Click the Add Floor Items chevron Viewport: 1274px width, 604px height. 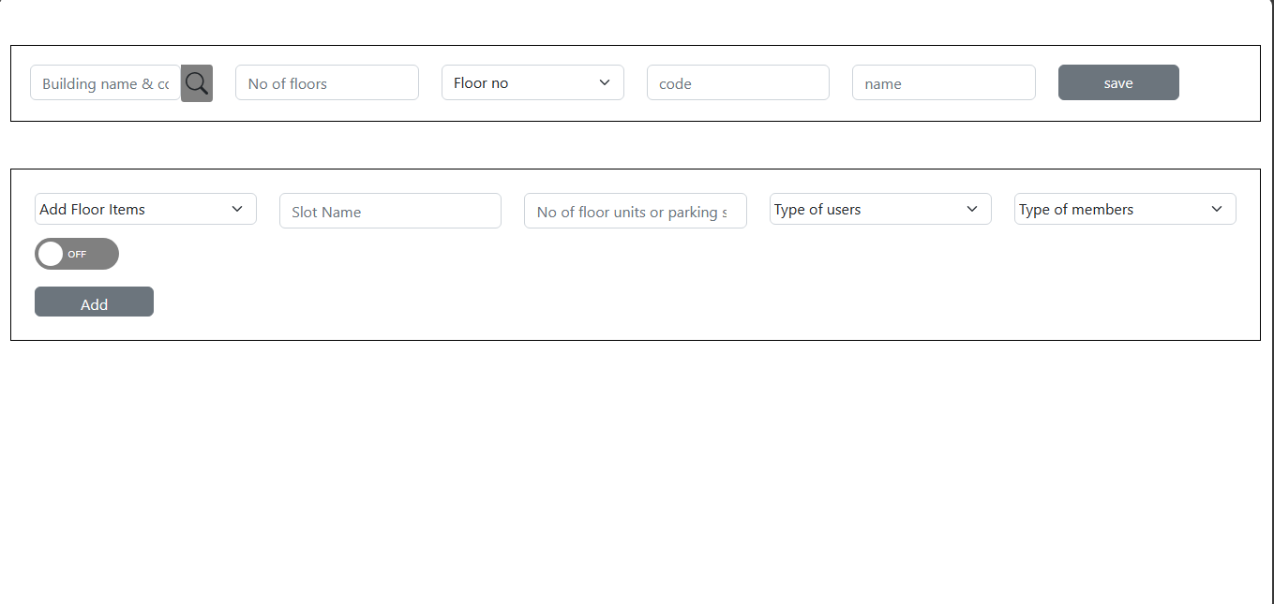(237, 209)
